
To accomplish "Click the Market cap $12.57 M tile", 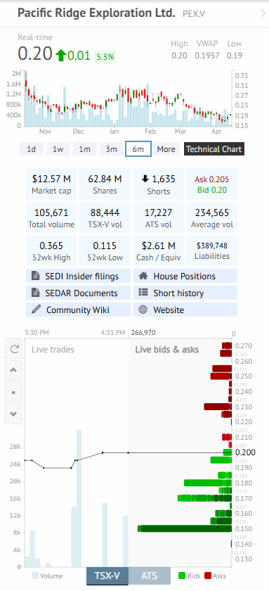I will click(51, 184).
